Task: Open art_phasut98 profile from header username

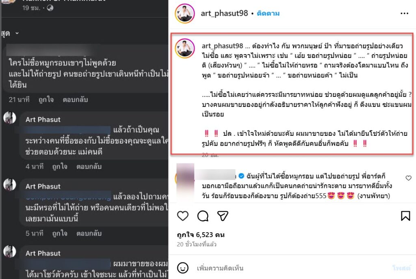Action: point(224,13)
